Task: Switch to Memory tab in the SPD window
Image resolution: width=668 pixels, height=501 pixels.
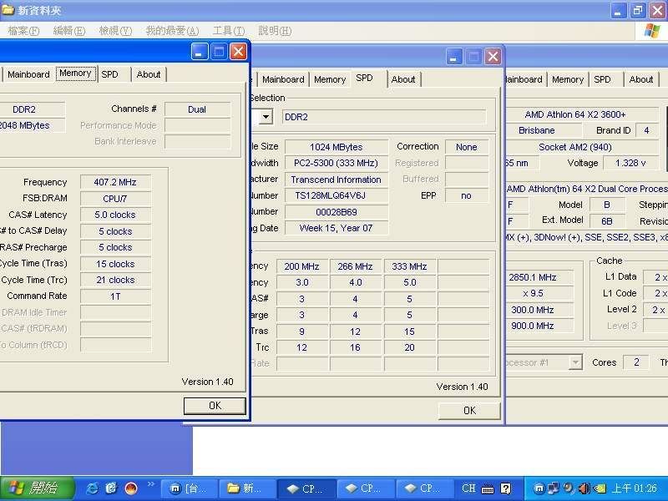Action: click(330, 79)
